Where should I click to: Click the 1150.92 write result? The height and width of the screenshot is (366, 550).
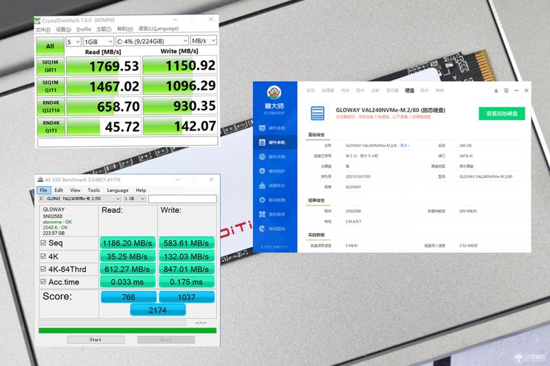[x=180, y=66]
